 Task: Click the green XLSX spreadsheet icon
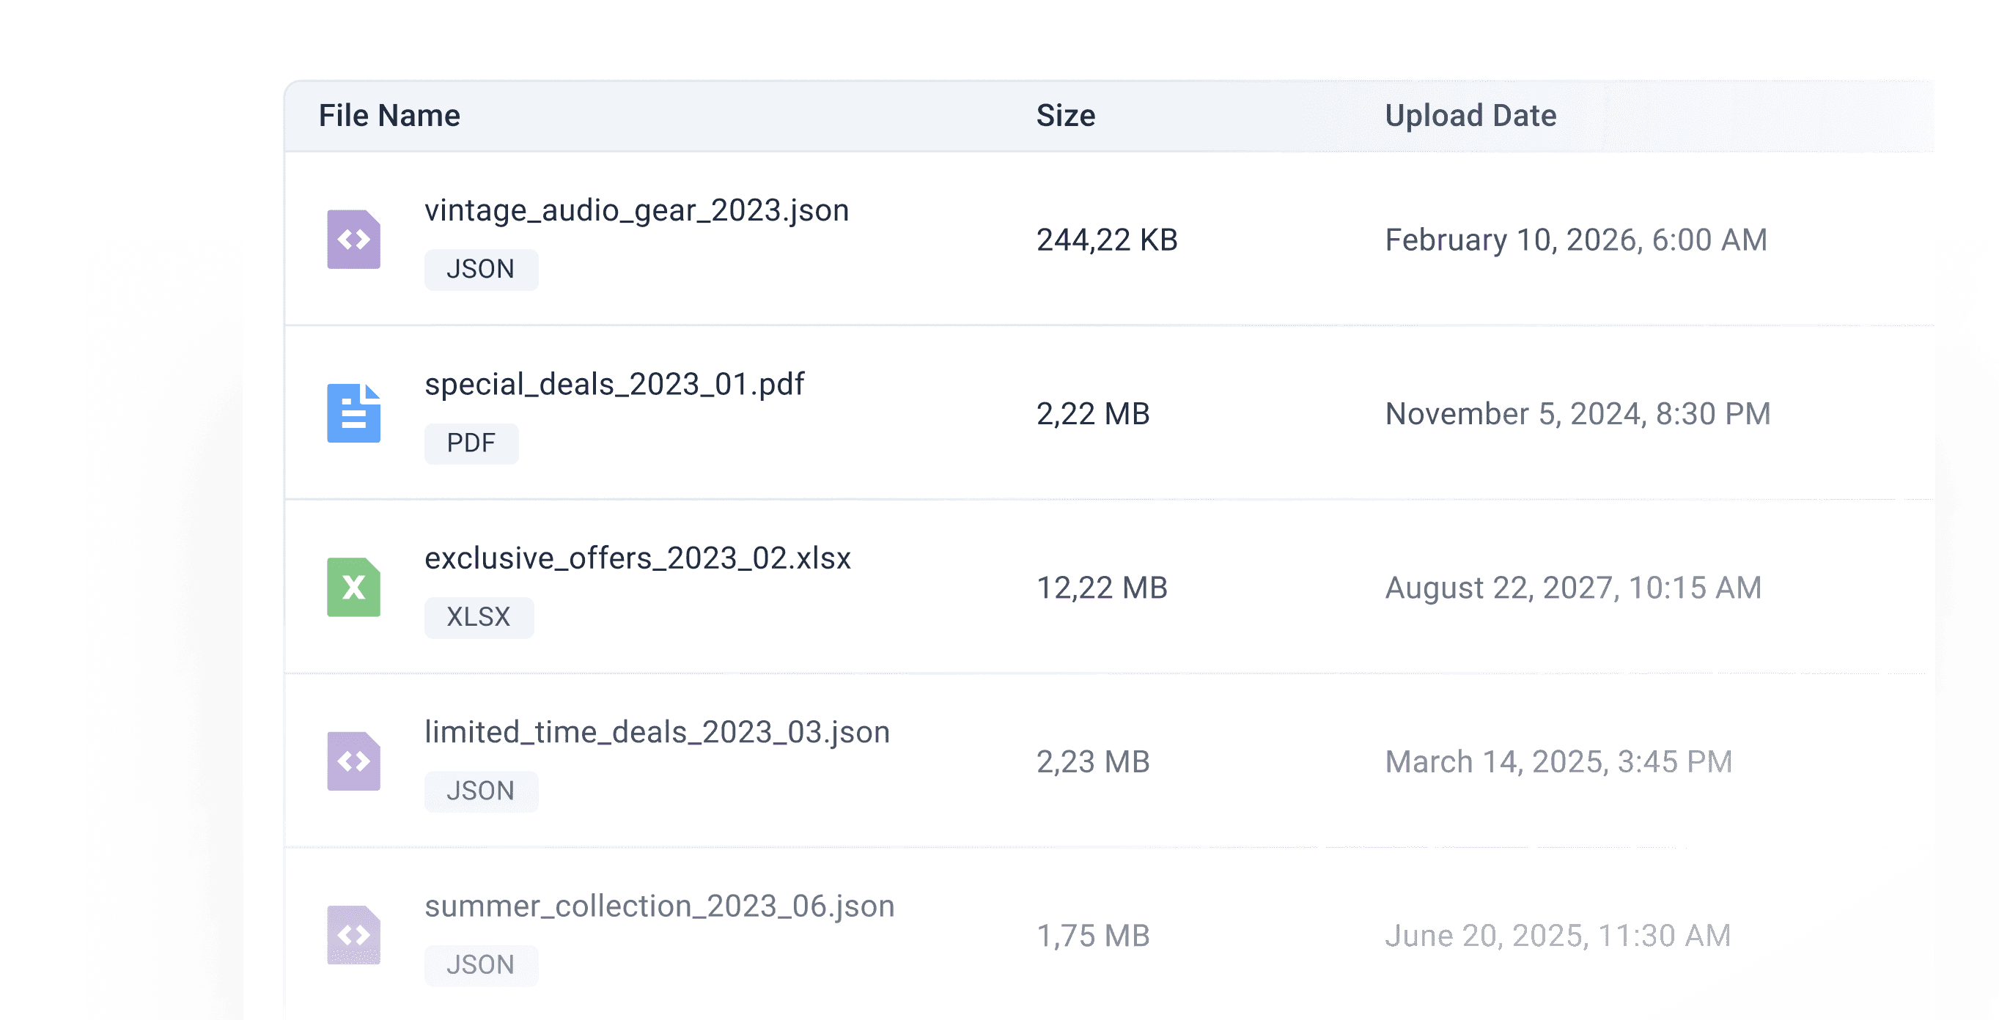coord(353,587)
